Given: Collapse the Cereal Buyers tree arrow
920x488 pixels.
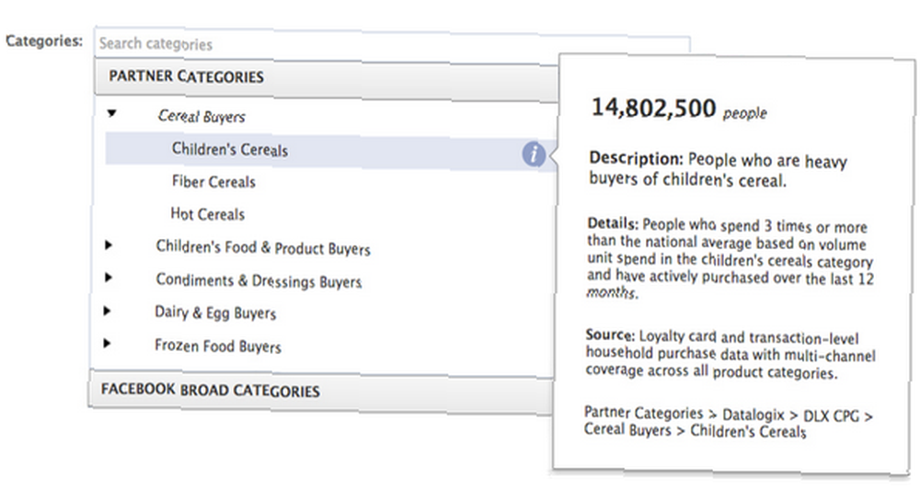Looking at the screenshot, I should click(111, 113).
